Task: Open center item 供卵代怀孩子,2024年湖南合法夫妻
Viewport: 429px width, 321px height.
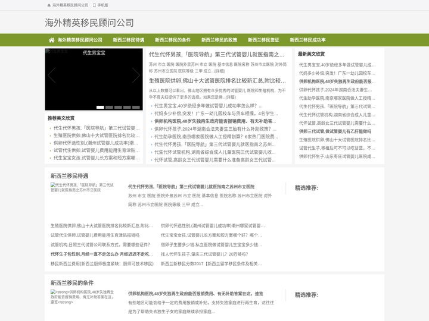Action: point(215,129)
